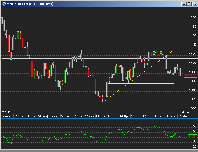Select the 29 cze date marker
The image size is (198, 152).
(x=101, y=116)
